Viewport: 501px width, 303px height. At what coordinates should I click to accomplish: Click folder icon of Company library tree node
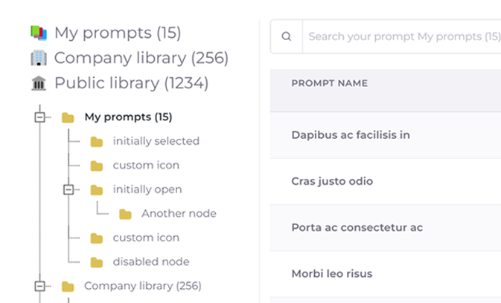point(68,286)
